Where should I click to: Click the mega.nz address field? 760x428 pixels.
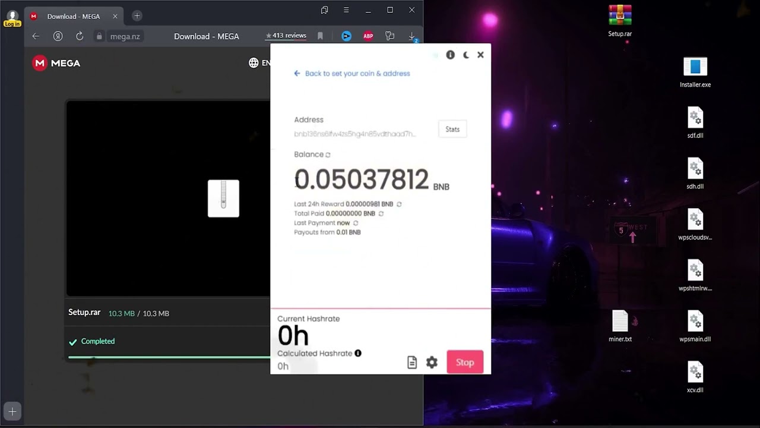click(x=125, y=36)
